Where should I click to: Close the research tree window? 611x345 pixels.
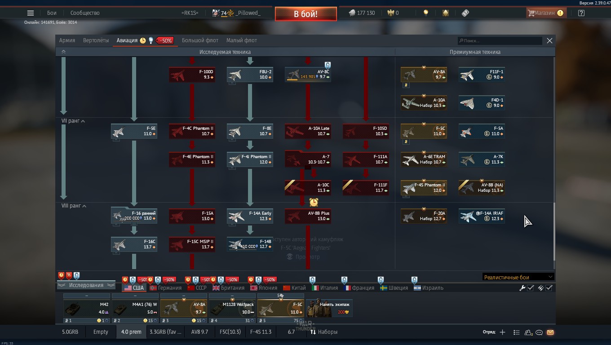point(549,40)
